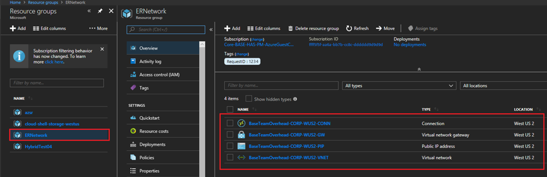Tick checkbox for BaseTeamOverhead-CORP-WUS2-CONN
The height and width of the screenshot is (177, 547).
tap(230, 123)
